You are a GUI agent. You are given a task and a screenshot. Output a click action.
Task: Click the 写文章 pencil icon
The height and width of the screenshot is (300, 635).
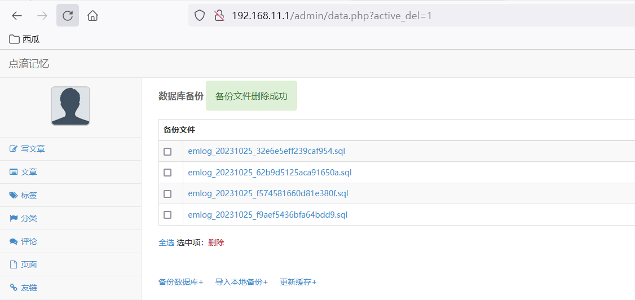point(14,149)
